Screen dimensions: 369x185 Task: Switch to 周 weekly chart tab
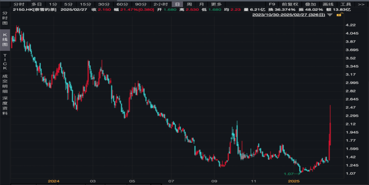[189, 4]
